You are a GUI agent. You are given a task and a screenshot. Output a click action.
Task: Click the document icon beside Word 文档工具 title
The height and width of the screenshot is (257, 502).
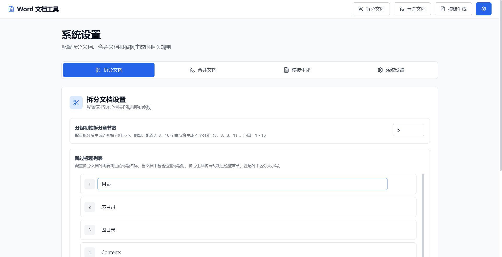tap(11, 9)
